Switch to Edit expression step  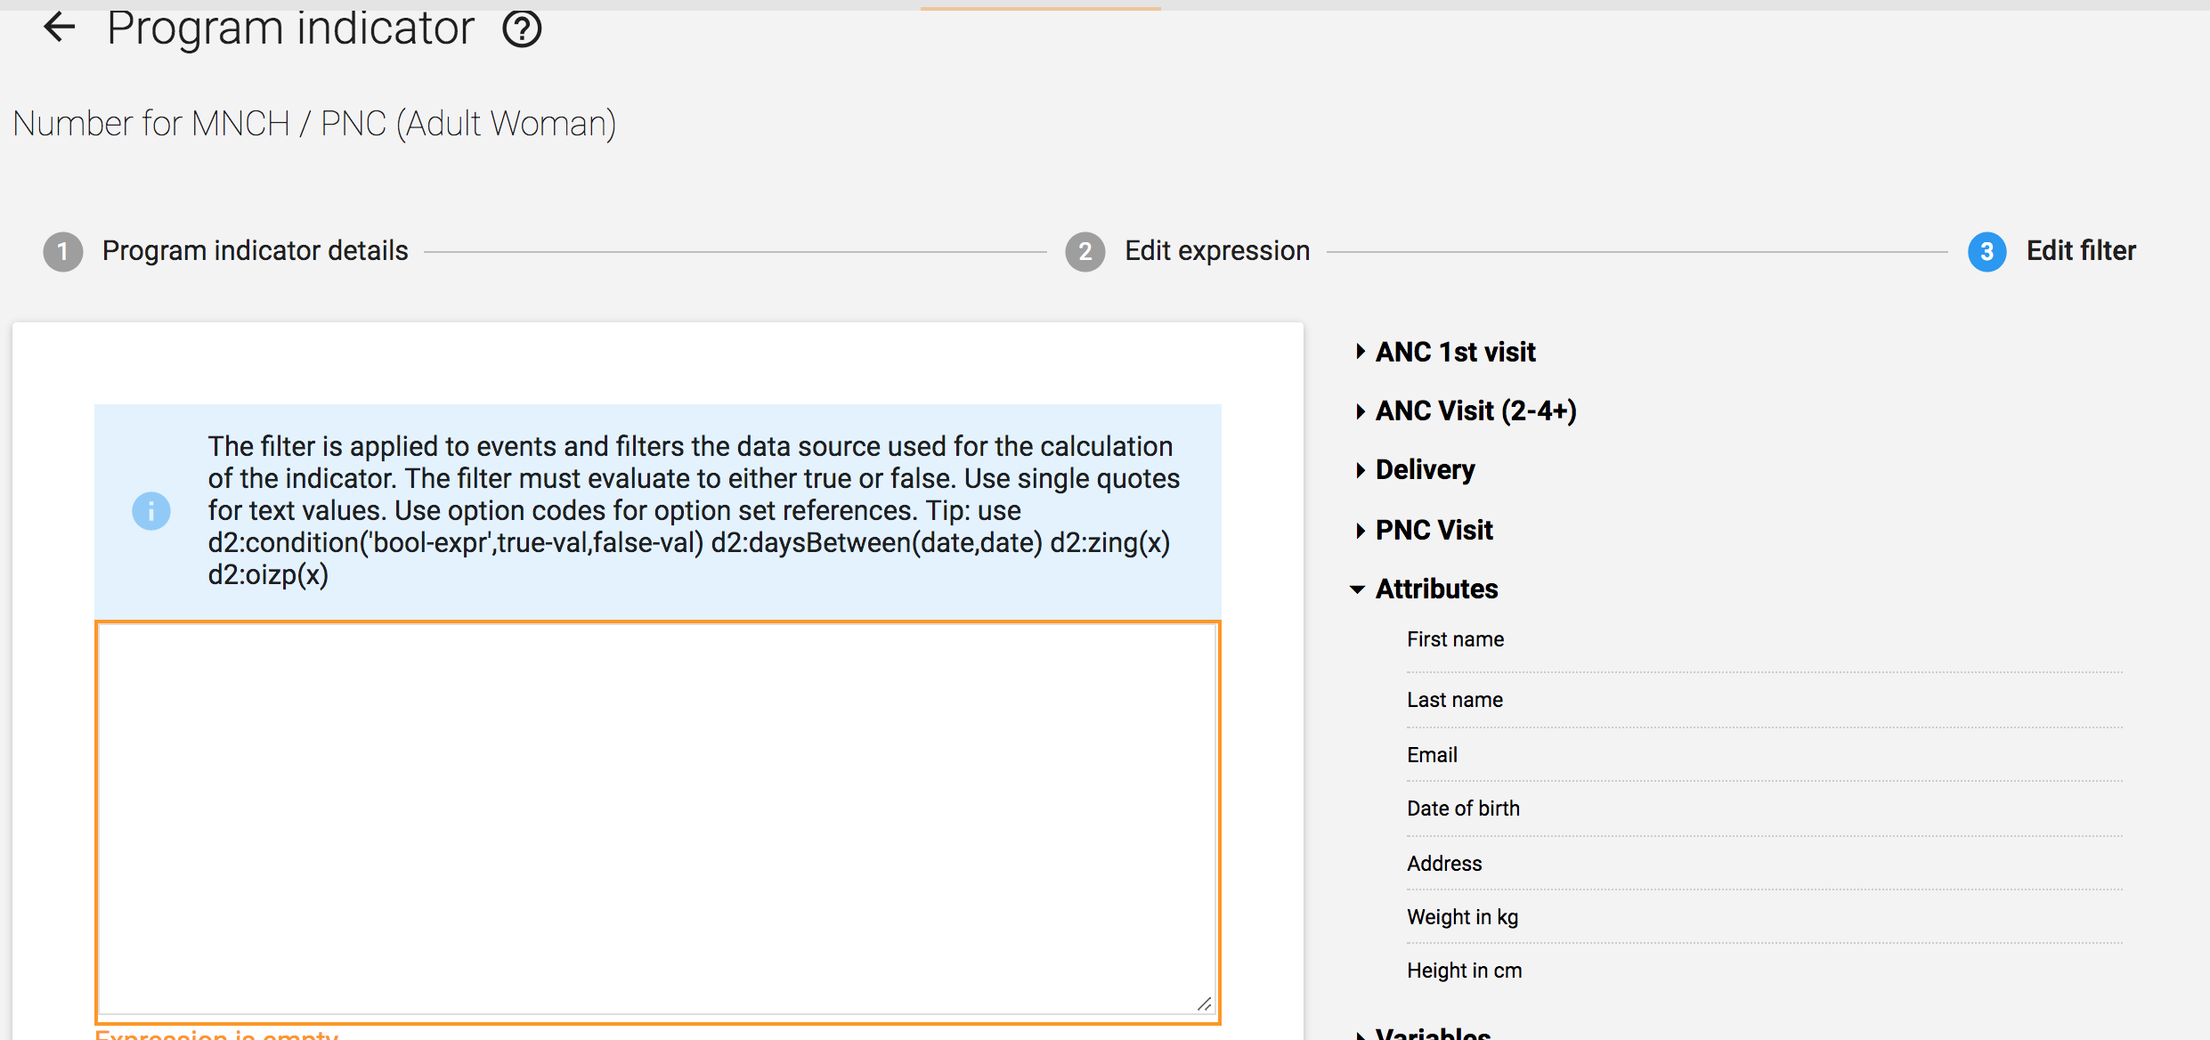click(x=1216, y=251)
